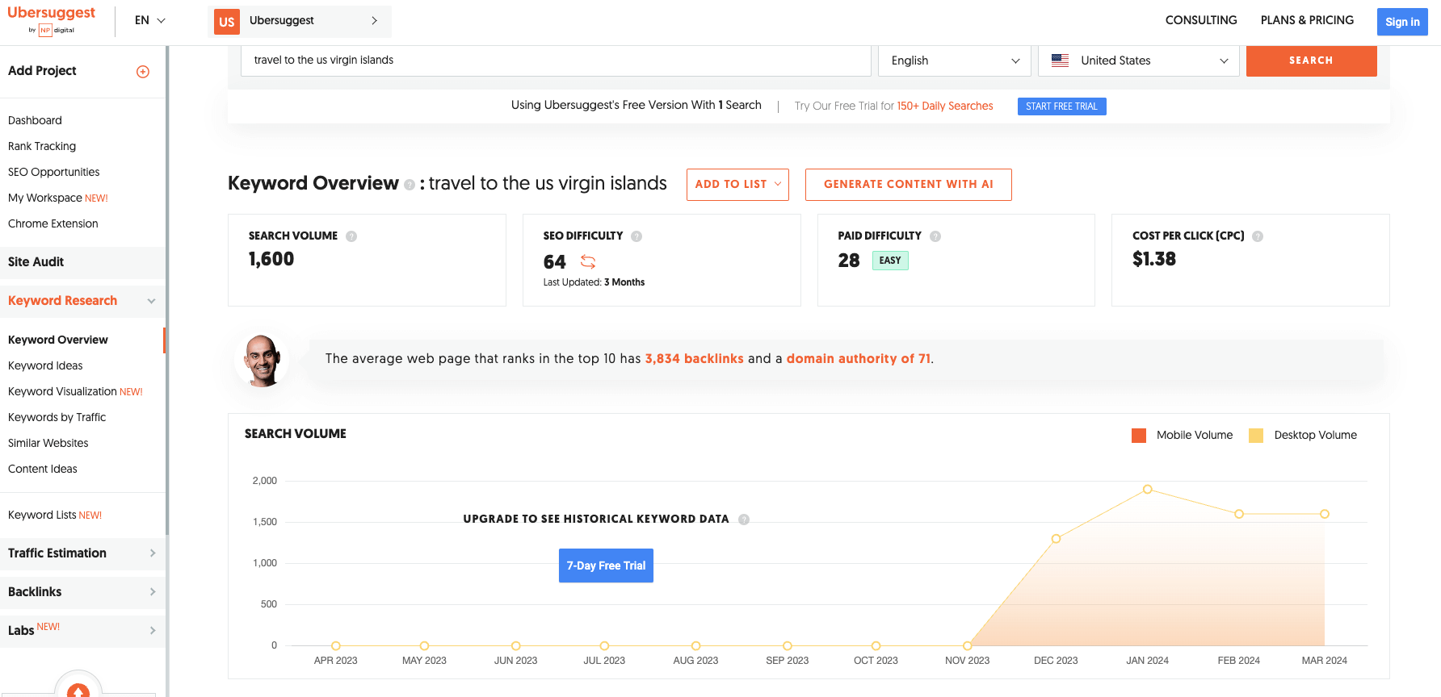Click the Keyword Overview help icon
This screenshot has height=697, width=1441.
point(410,185)
